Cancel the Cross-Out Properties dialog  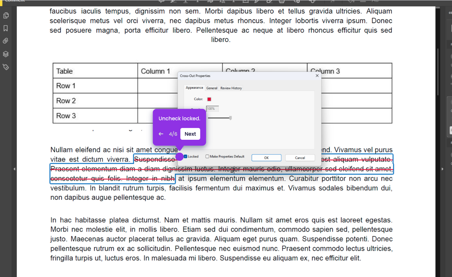tap(300, 157)
